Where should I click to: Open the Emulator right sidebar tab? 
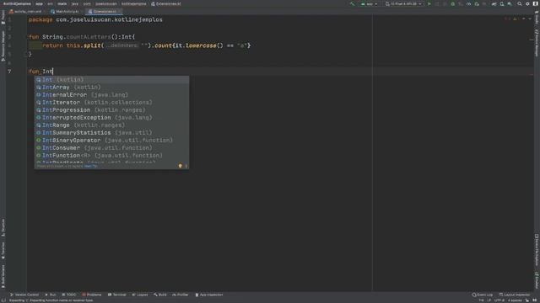[x=537, y=280]
